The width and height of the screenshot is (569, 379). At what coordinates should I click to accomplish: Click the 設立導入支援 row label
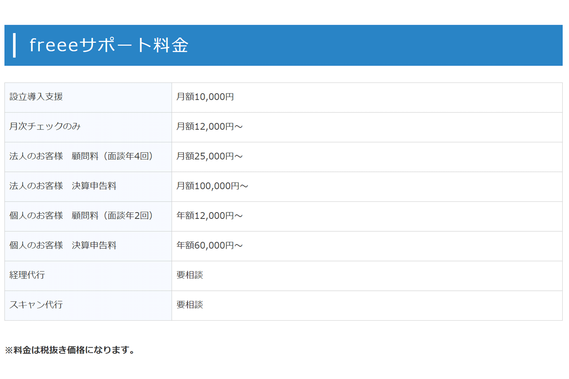tap(36, 97)
